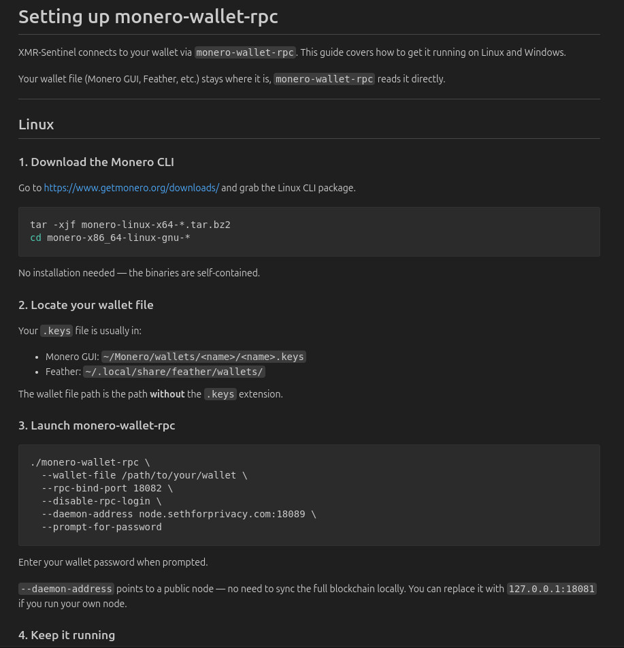
Task: Click the Feather wallets path code
Action: point(174,372)
